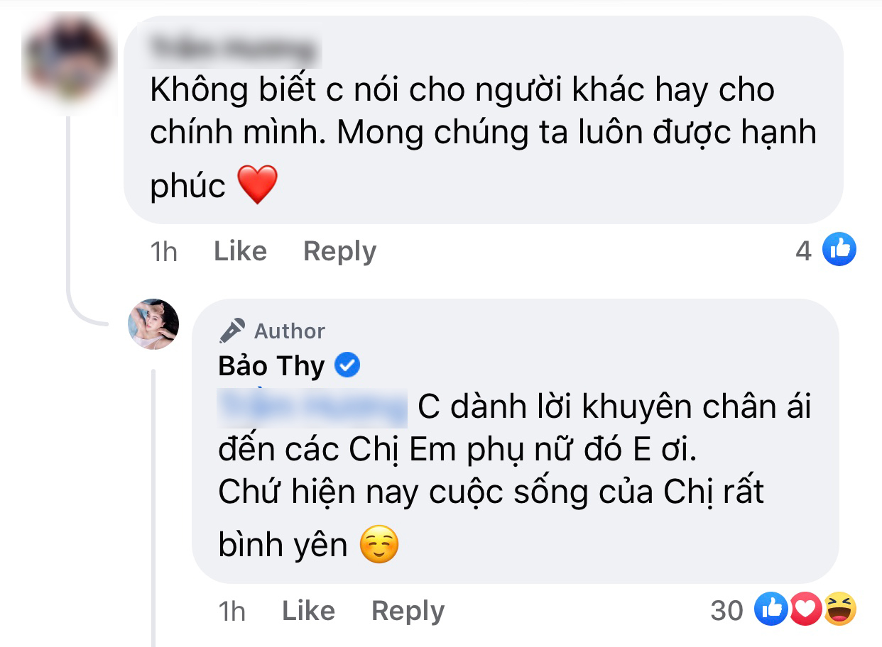
Task: Click the thumbs-up reaction icon beside count 30
Action: [x=770, y=609]
